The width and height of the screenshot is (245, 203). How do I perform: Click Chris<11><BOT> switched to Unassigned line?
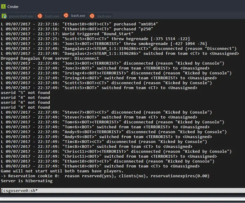[109, 156]
